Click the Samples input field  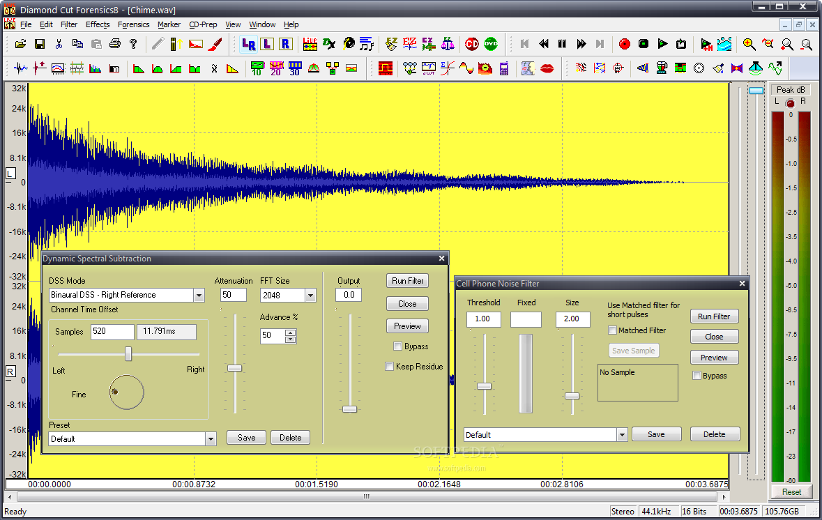click(112, 332)
